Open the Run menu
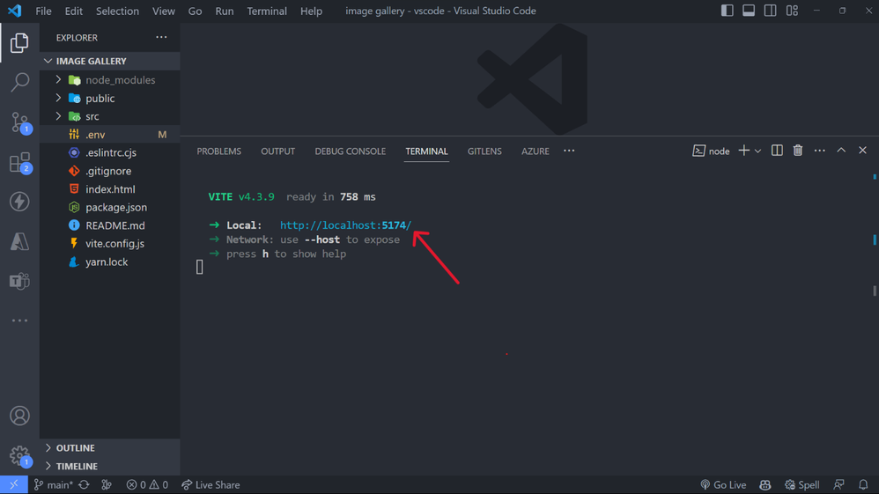This screenshot has width=879, height=494. point(225,11)
